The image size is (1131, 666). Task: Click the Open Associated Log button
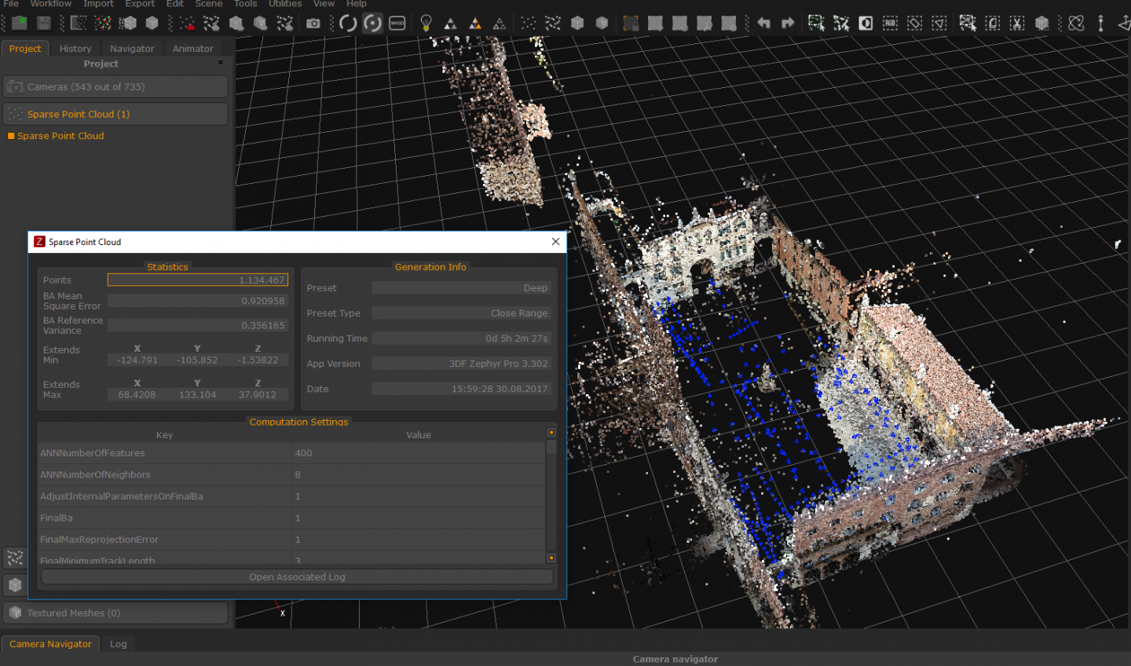point(297,577)
